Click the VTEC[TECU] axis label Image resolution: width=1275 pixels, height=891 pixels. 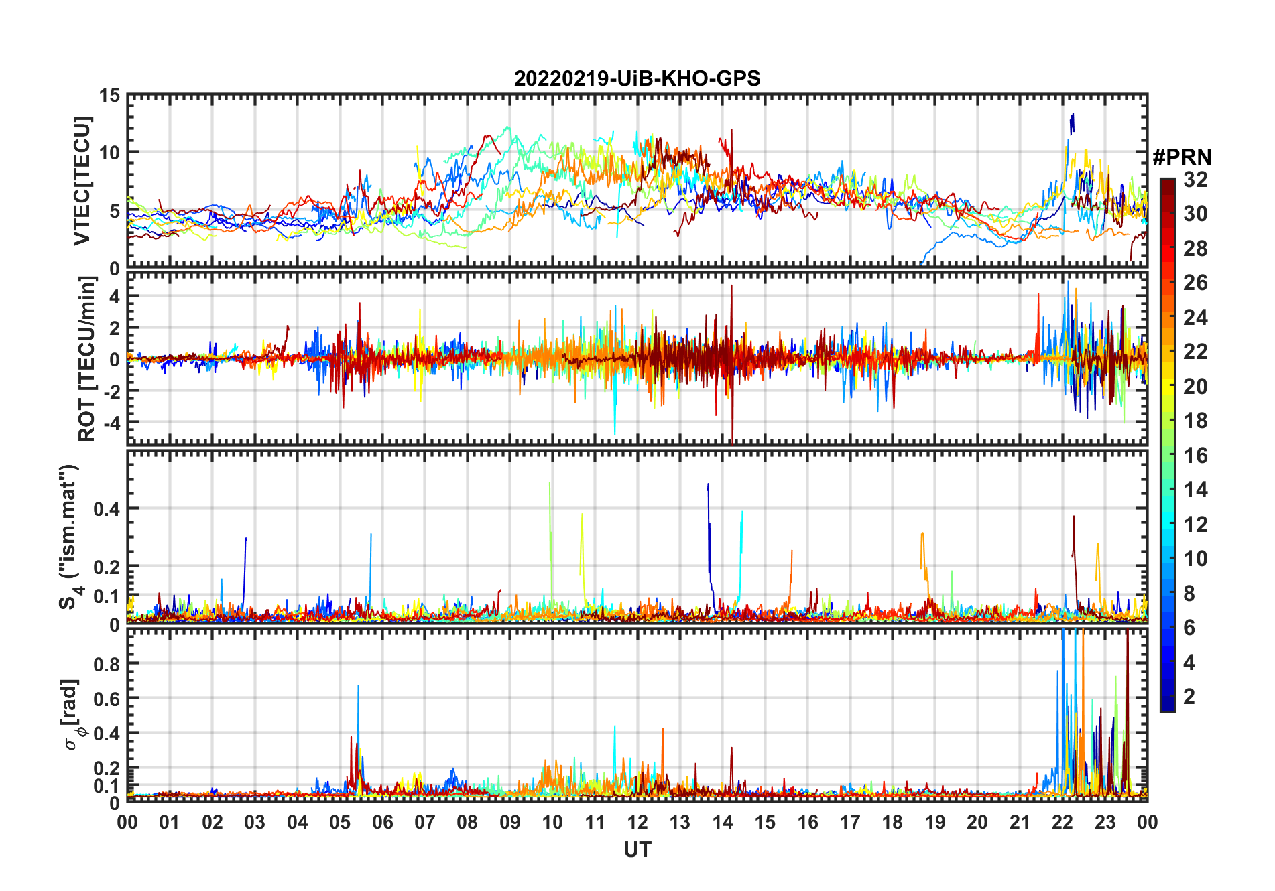82,181
